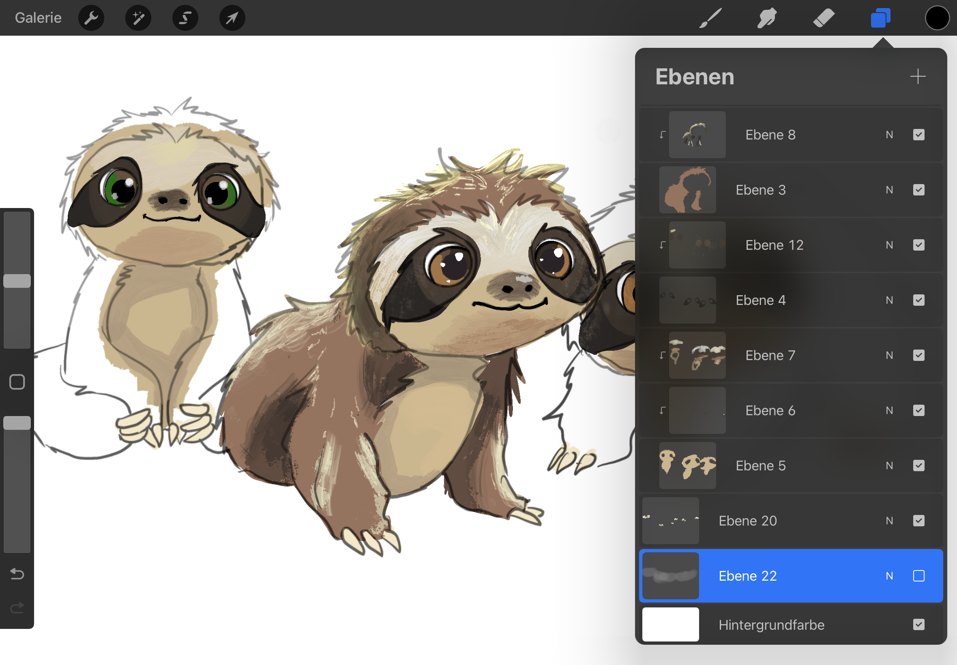Select the Brush tool
Image resolution: width=957 pixels, height=665 pixels.
click(710, 18)
